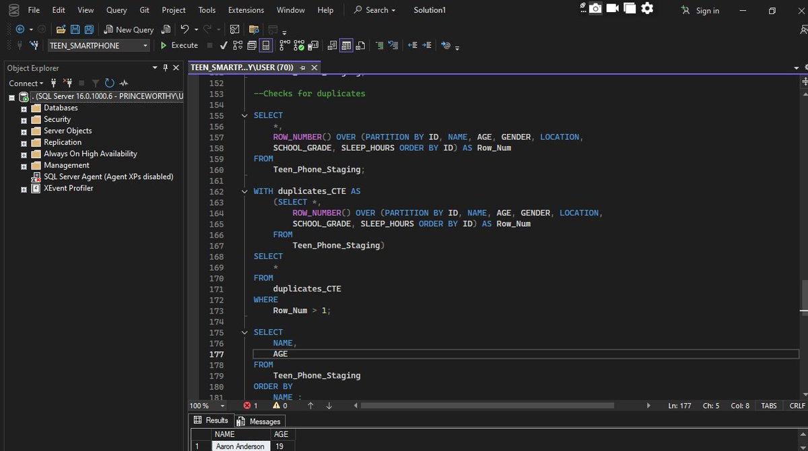Toggle Include Client Statistics

click(x=313, y=45)
